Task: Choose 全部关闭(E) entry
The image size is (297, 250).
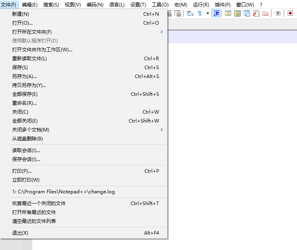Action: 84,121
